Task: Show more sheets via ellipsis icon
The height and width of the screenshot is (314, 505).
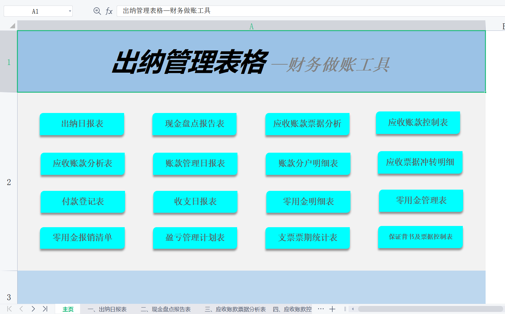Action: (321, 309)
